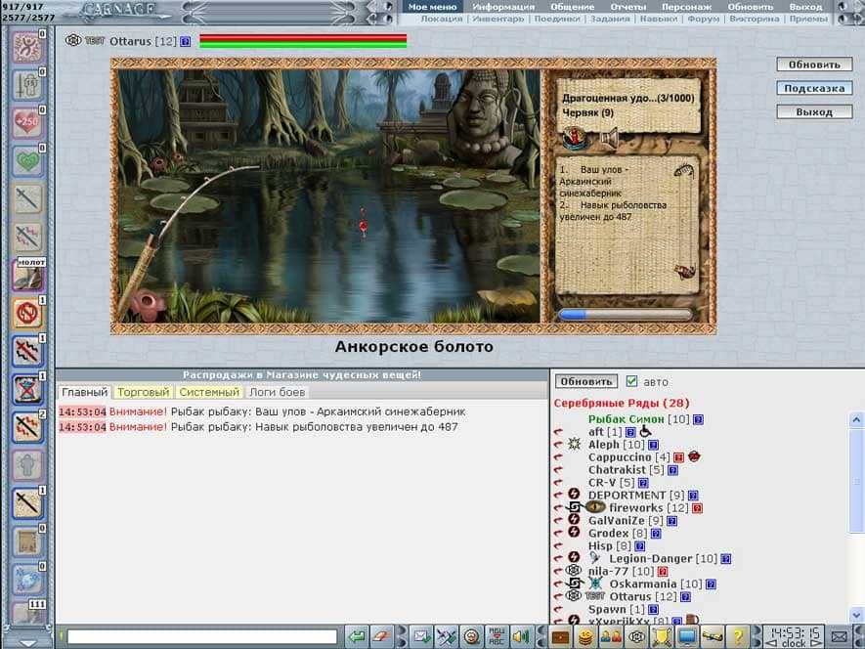Click the eraser clear chat icon

[x=383, y=636]
